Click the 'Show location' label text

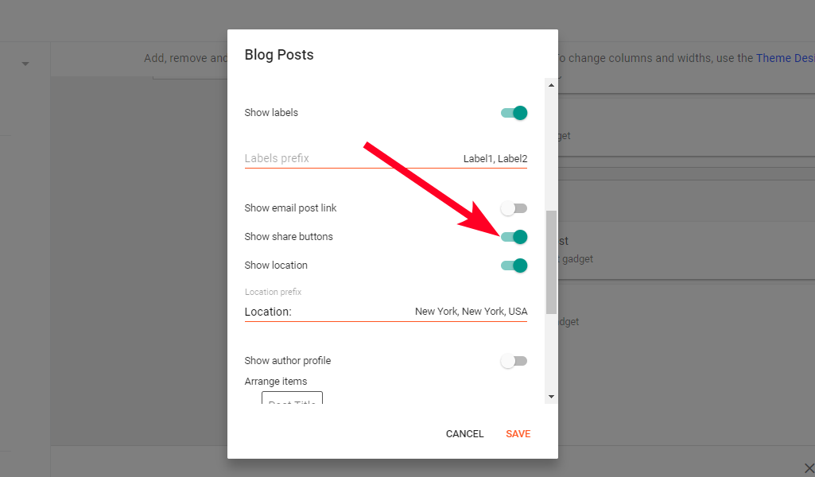[276, 265]
